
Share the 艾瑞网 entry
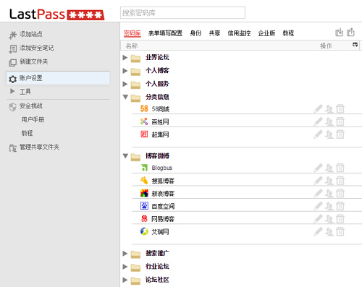329,232
